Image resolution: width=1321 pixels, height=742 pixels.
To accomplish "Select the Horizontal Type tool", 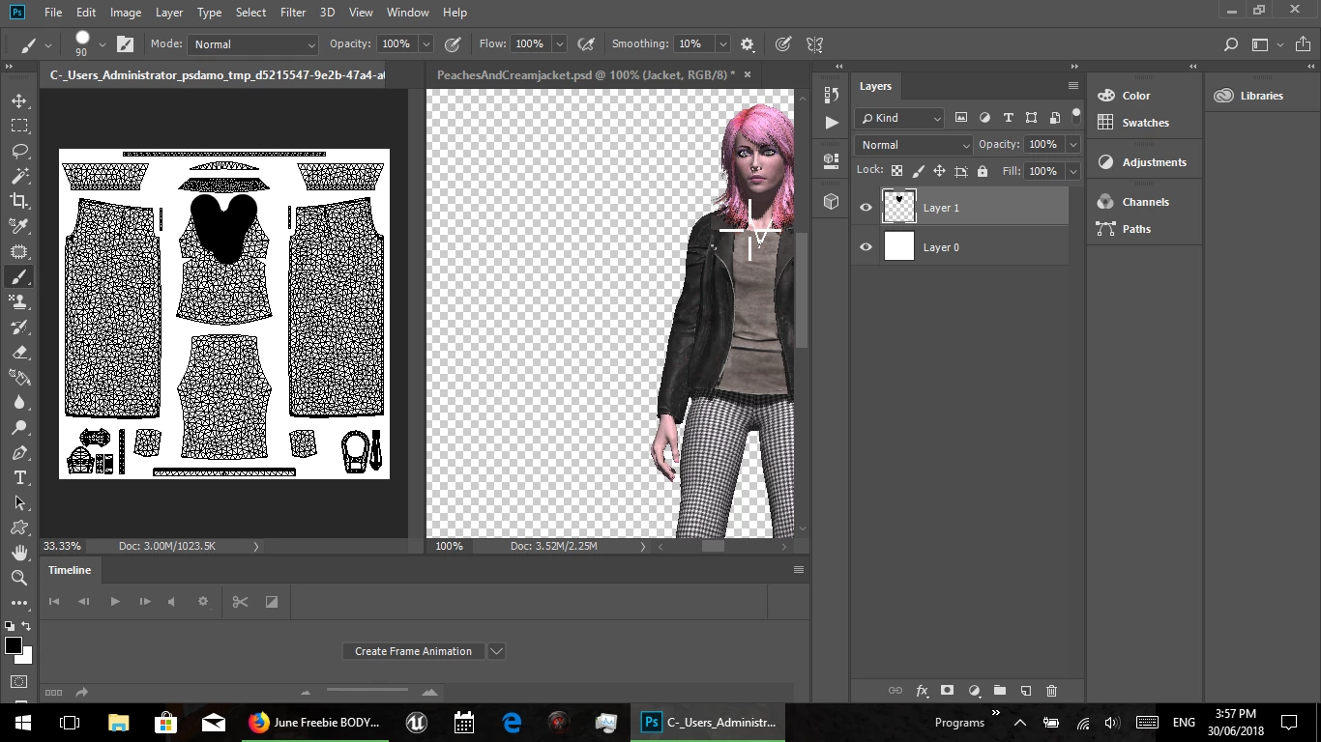I will tap(19, 478).
